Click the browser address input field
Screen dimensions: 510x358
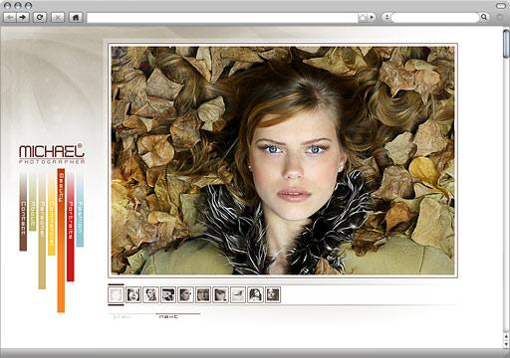click(x=222, y=17)
